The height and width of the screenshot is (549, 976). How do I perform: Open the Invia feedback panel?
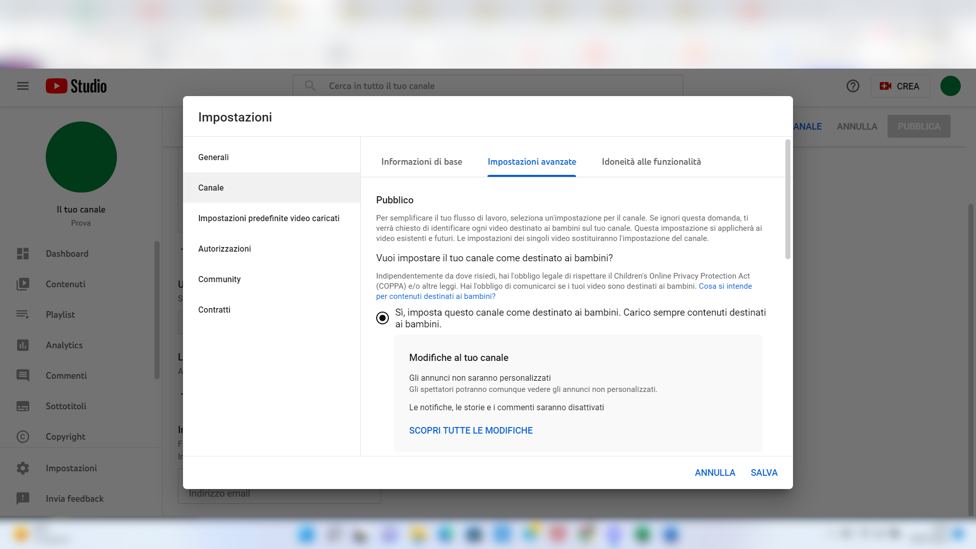coord(74,499)
